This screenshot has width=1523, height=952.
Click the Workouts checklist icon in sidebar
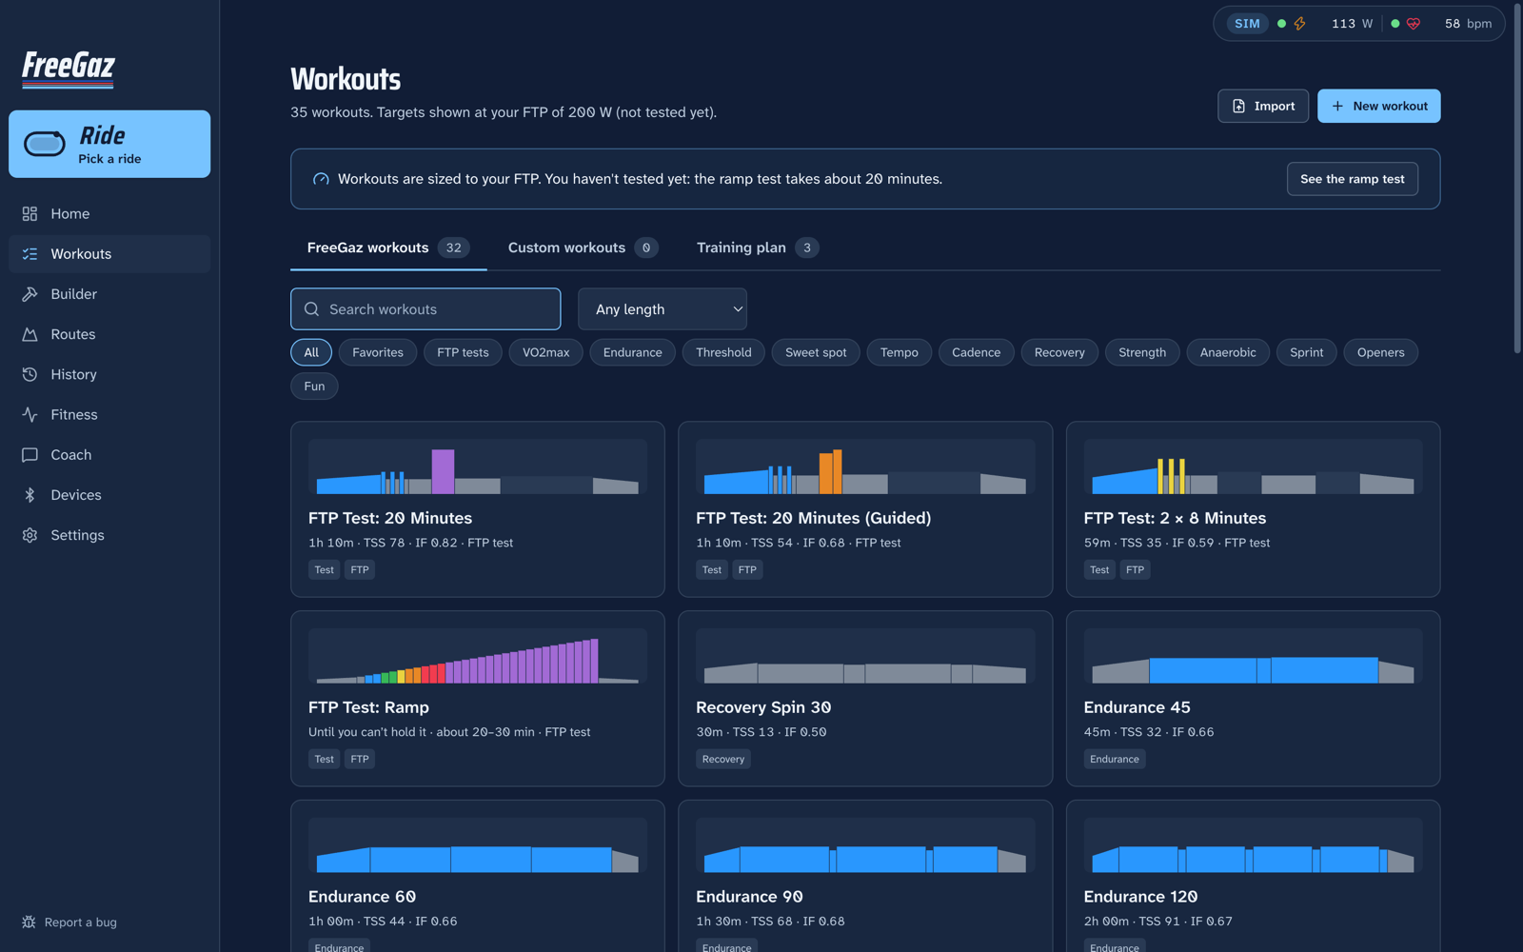coord(30,254)
